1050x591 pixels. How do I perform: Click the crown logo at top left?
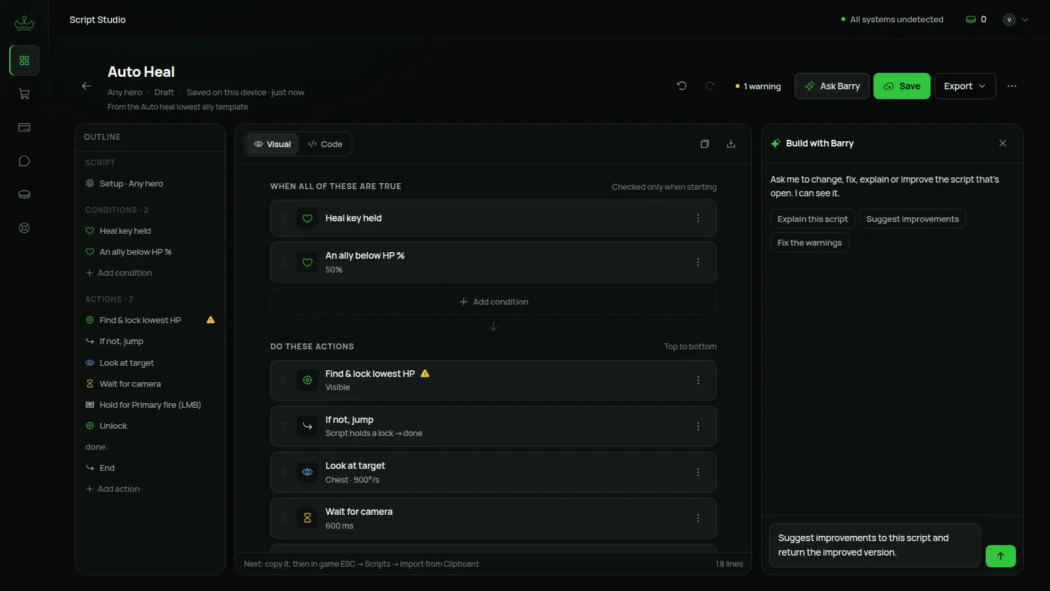point(24,23)
